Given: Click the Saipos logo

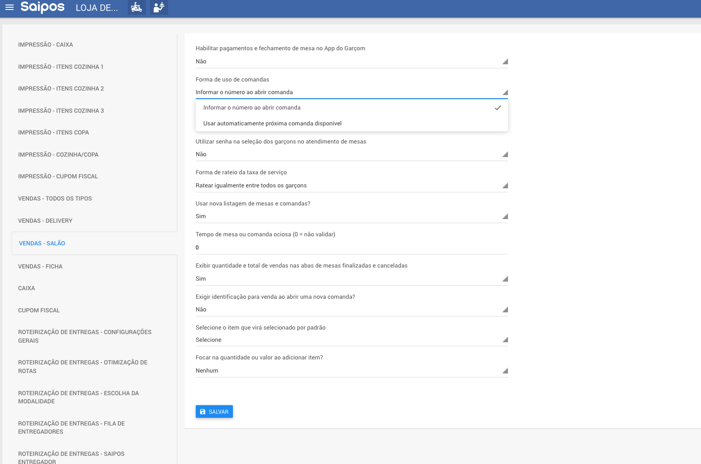Looking at the screenshot, I should [x=43, y=7].
